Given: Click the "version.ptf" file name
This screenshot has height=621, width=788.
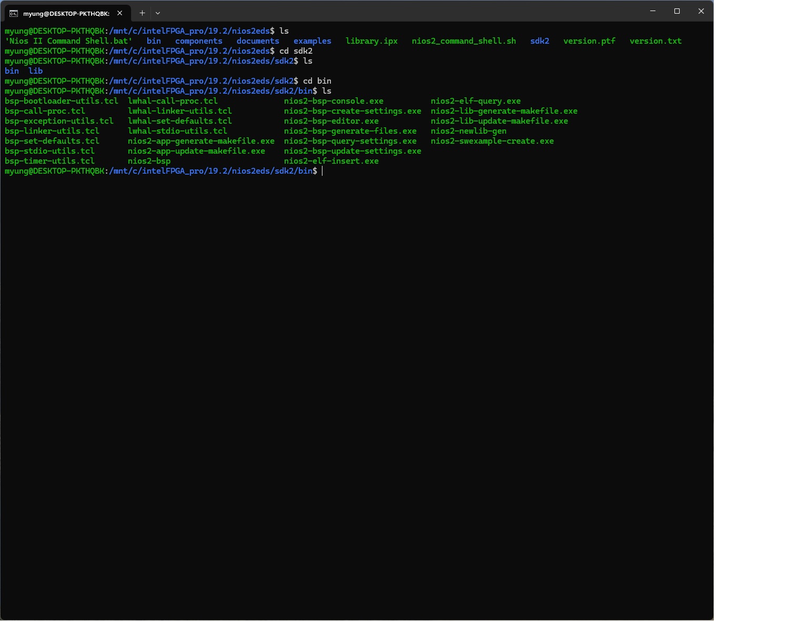Looking at the screenshot, I should click(589, 41).
